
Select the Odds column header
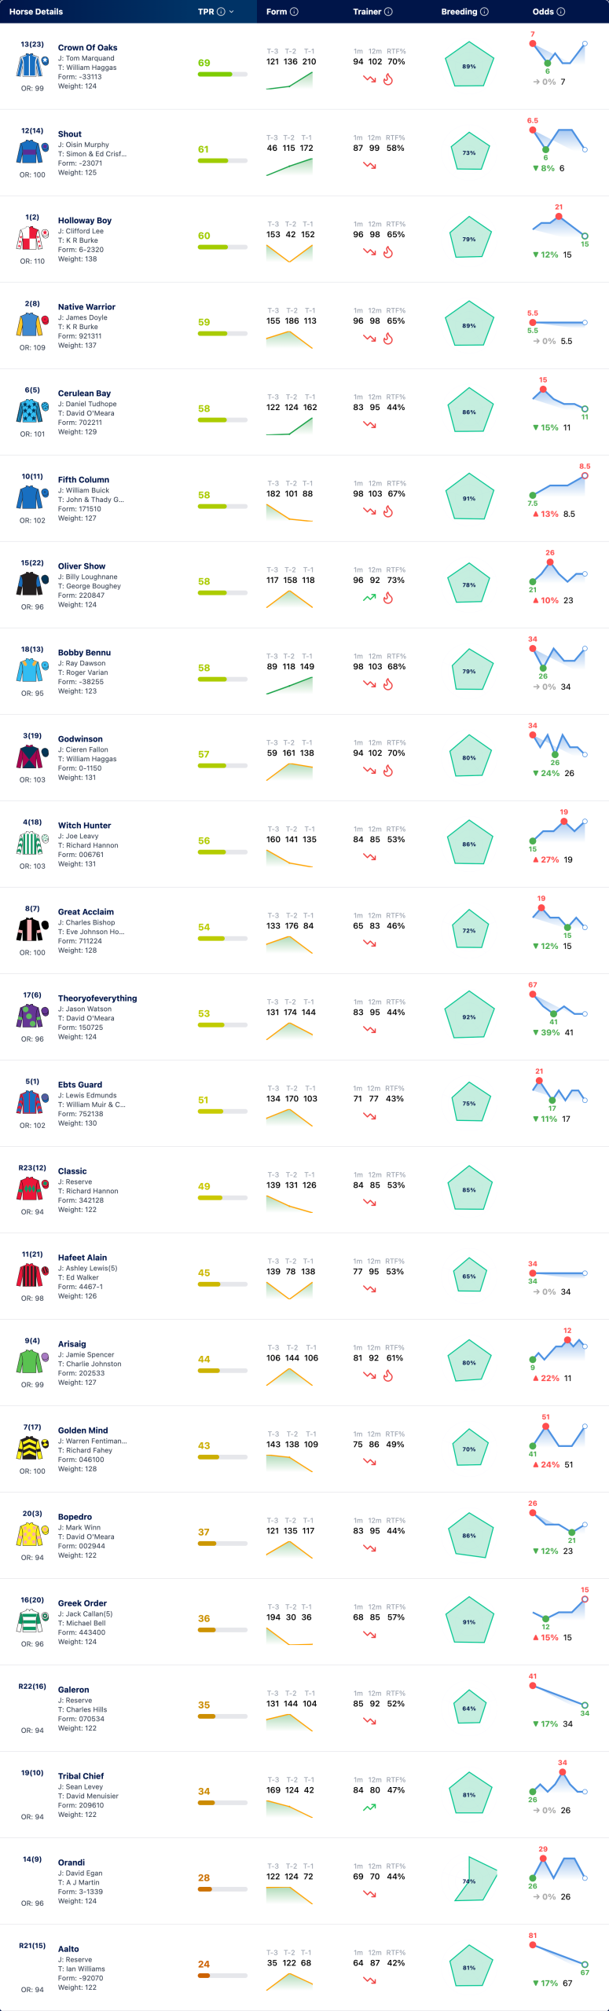click(x=543, y=12)
